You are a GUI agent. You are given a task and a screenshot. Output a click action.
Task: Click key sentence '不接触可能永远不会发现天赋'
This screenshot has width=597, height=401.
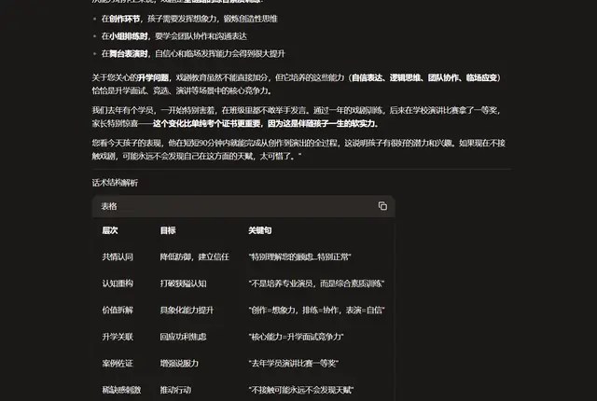(x=300, y=391)
